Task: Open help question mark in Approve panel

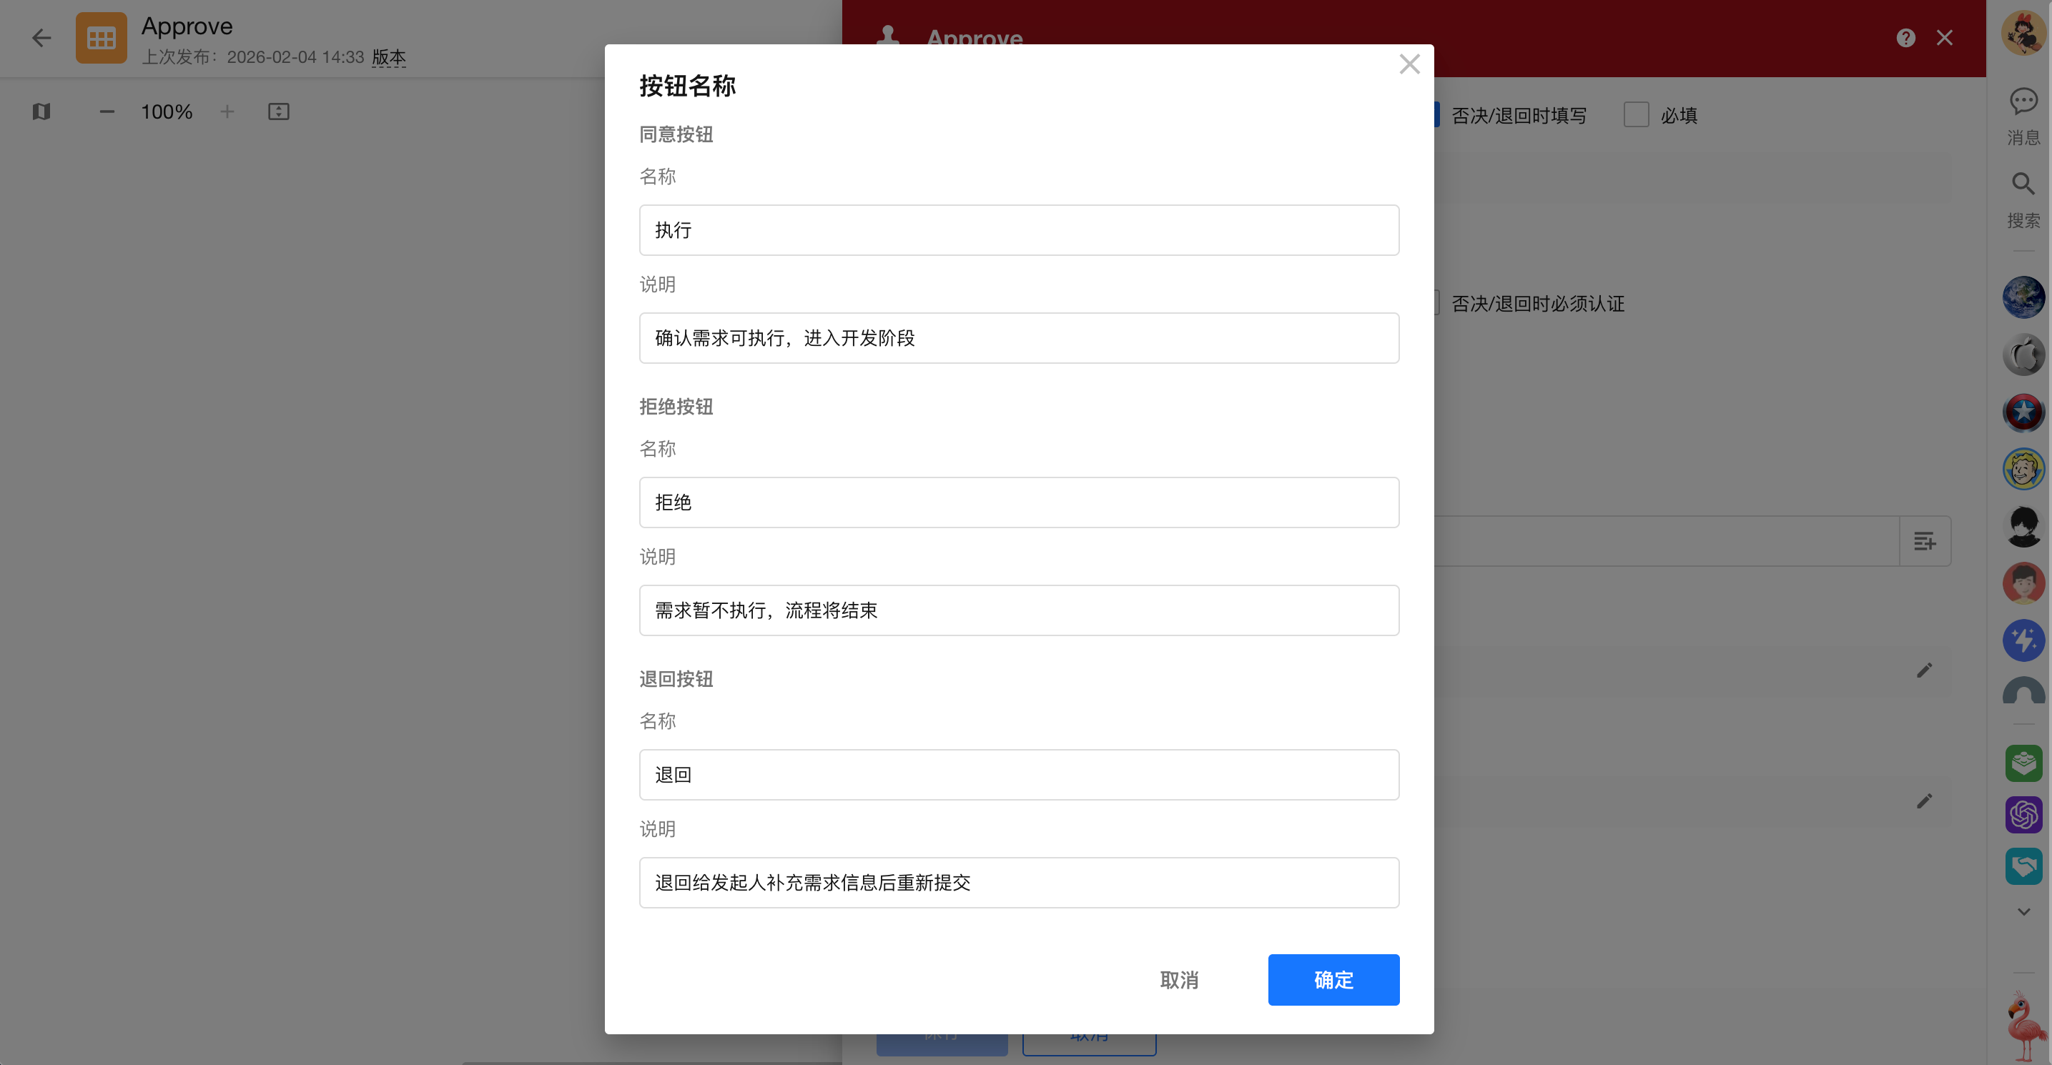Action: click(x=1905, y=37)
